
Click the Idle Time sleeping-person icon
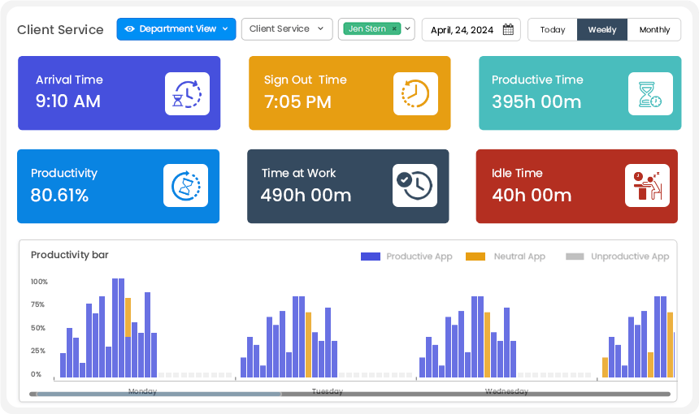pos(647,186)
